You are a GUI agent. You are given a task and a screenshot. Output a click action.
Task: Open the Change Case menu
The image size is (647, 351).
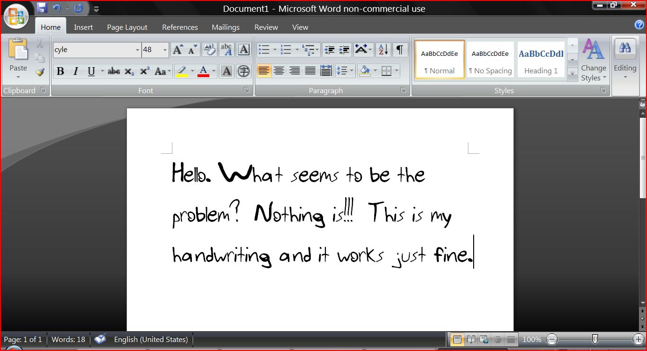[162, 71]
